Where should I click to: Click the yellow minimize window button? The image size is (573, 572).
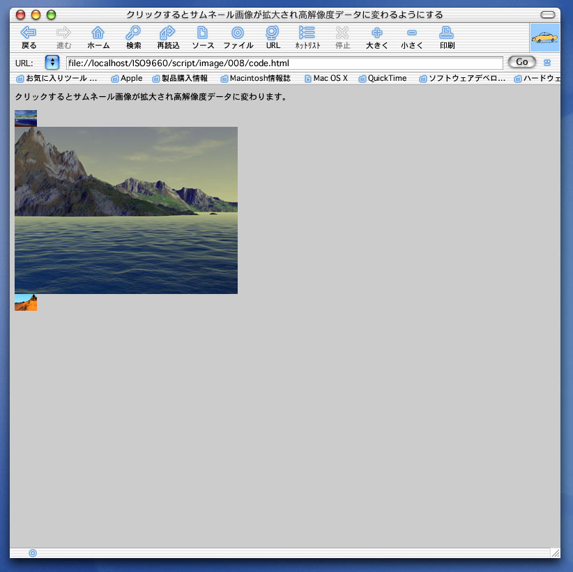[x=36, y=15]
